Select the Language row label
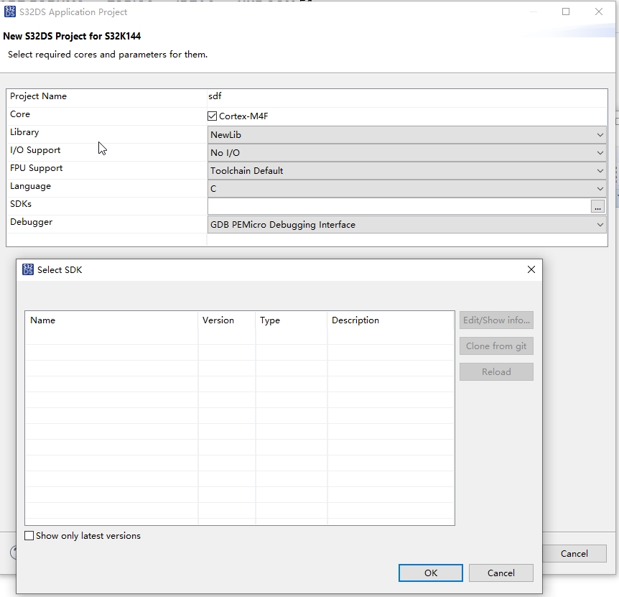This screenshot has width=619, height=597. point(30,186)
